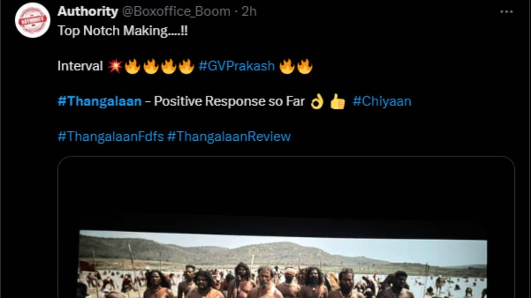Screen dimensions: 531x298
Task: Click the fire emoji right after #GVPrakash
Action: pos(287,66)
